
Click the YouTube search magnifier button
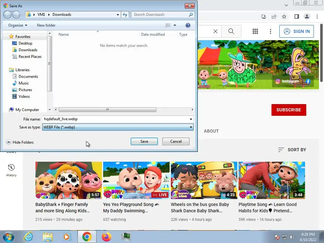coord(231,31)
